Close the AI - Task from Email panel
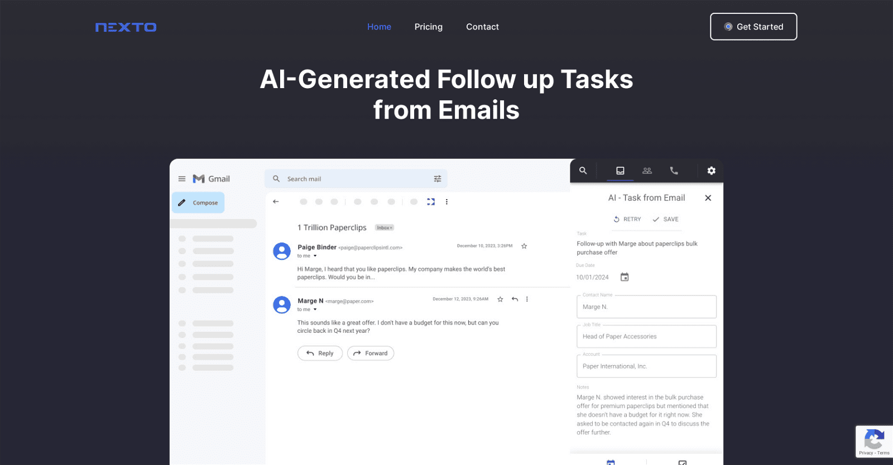Viewport: 893px width, 465px height. (708, 198)
